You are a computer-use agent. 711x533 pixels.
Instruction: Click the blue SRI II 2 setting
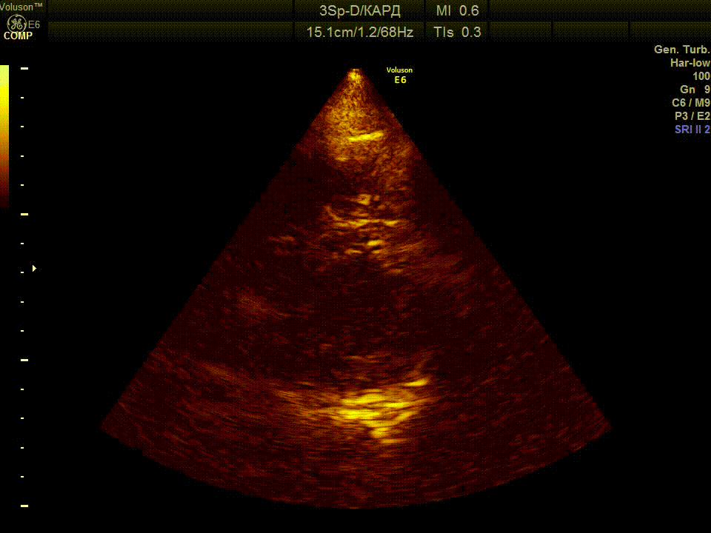pos(692,129)
